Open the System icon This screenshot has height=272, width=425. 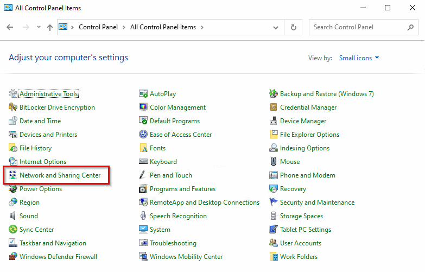click(143, 230)
